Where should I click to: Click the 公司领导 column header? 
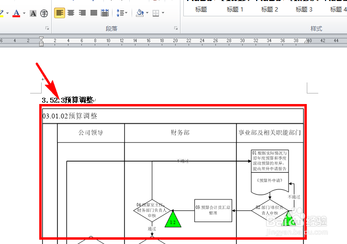point(91,132)
